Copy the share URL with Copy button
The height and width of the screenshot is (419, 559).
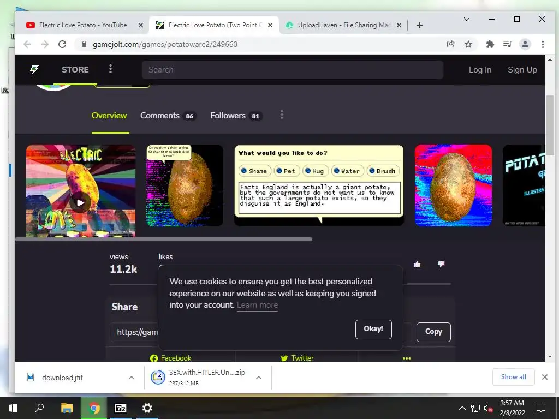coord(433,332)
